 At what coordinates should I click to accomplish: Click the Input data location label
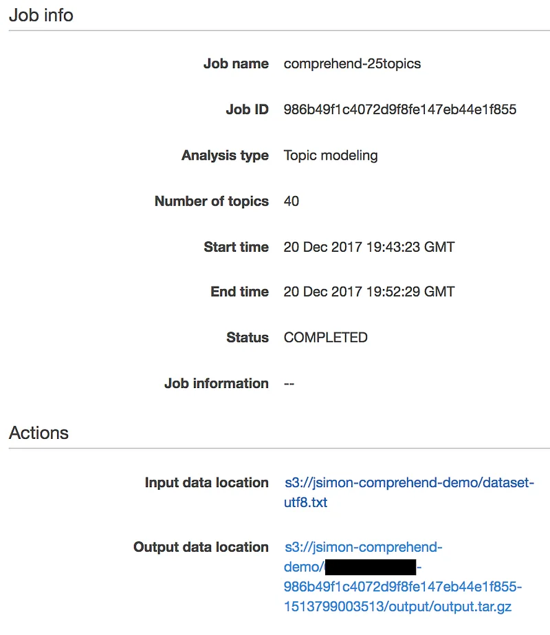click(207, 483)
